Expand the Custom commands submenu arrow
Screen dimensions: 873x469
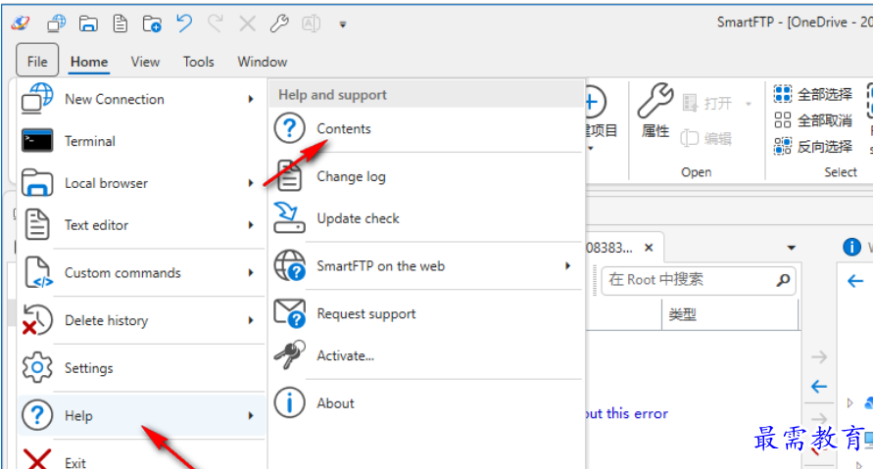tap(251, 272)
